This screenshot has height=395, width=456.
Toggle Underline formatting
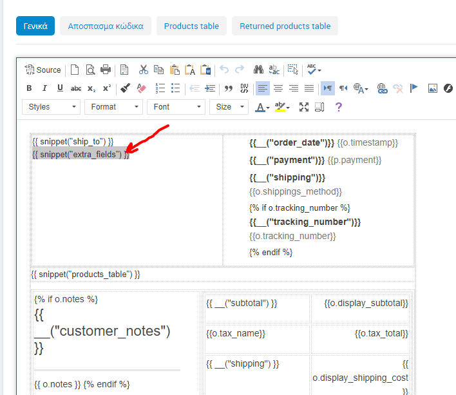60,88
